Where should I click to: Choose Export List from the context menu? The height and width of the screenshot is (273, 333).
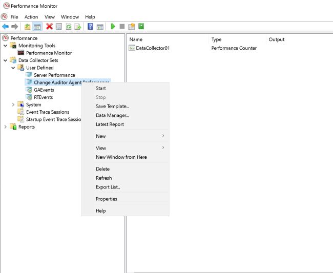126,187
